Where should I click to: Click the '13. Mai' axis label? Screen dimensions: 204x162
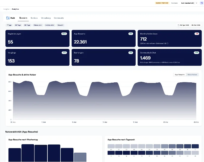(x=105, y=122)
